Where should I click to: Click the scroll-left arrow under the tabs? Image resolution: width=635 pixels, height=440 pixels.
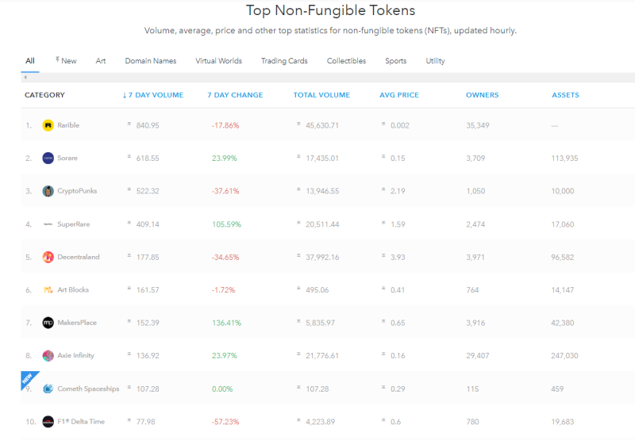coord(25,77)
